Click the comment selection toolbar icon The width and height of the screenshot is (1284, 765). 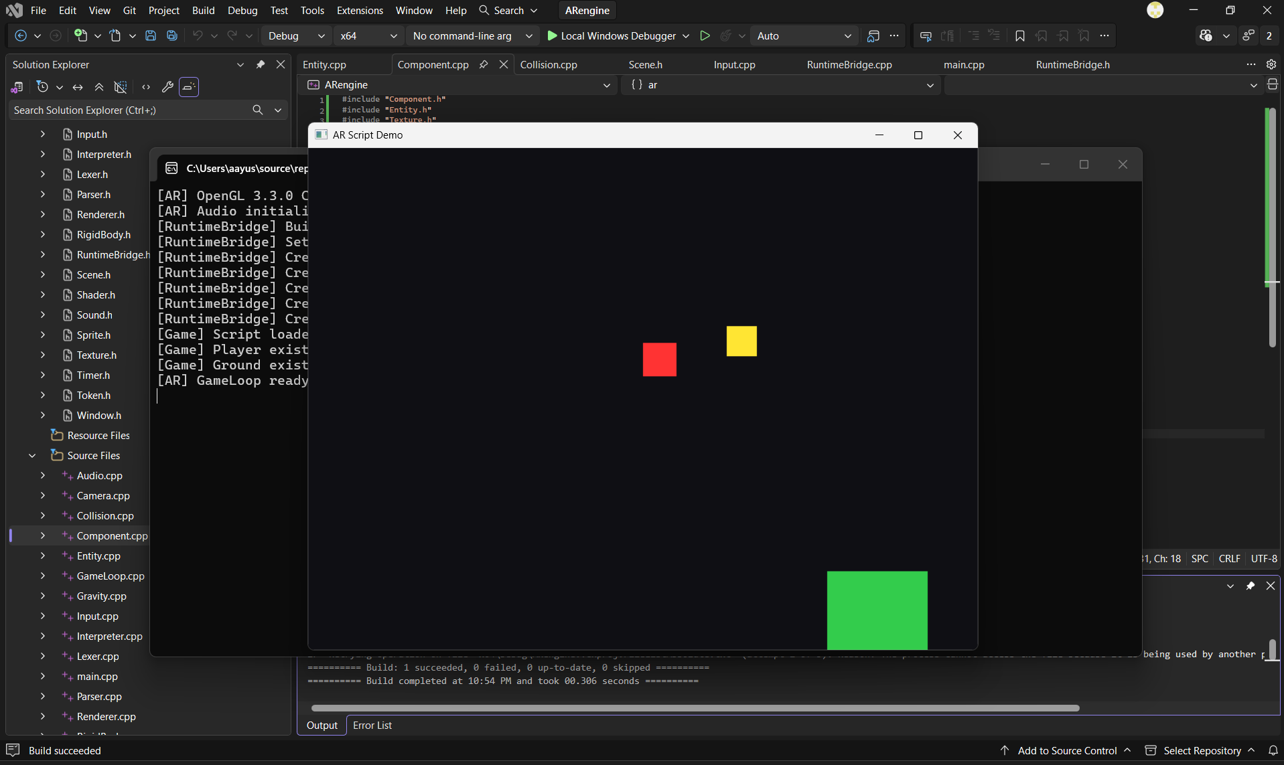(x=974, y=35)
